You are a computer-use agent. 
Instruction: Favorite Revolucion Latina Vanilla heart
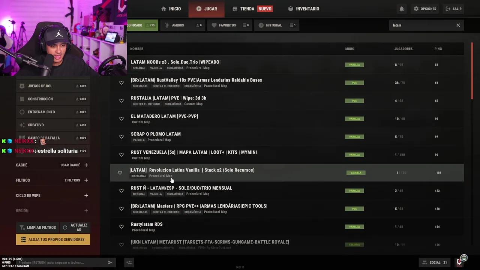(120, 172)
